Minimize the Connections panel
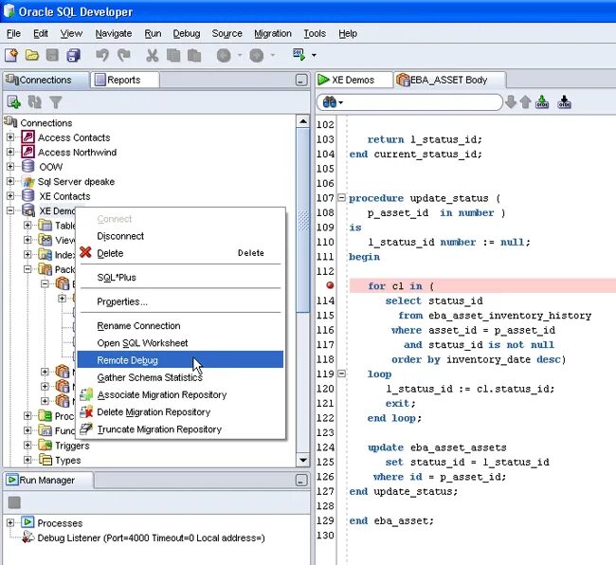 [301, 81]
